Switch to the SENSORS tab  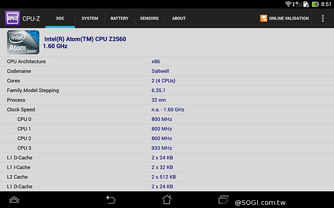coord(149,18)
